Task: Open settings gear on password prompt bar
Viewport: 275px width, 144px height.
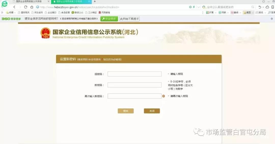Action: (x=271, y=19)
